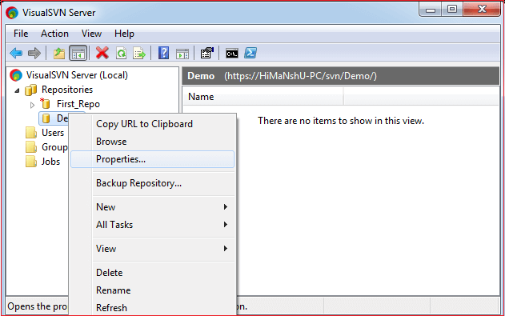The height and width of the screenshot is (316, 505).
Task: Open the View menu in menu bar
Action: tap(91, 34)
